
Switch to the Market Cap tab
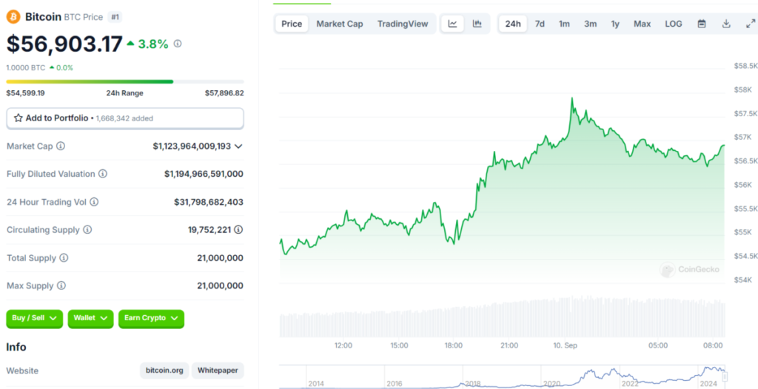(x=340, y=24)
